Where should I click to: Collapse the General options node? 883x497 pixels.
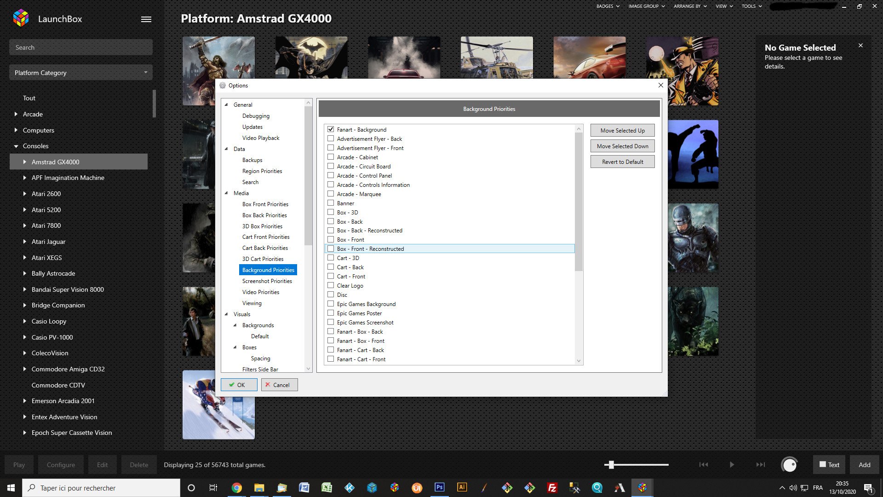point(226,104)
